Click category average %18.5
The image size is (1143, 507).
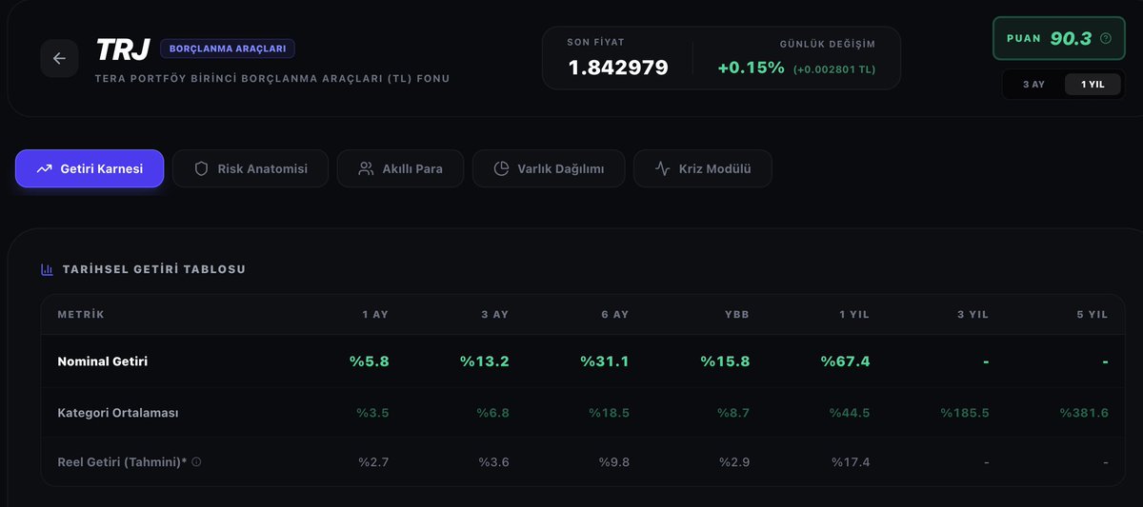coord(609,413)
